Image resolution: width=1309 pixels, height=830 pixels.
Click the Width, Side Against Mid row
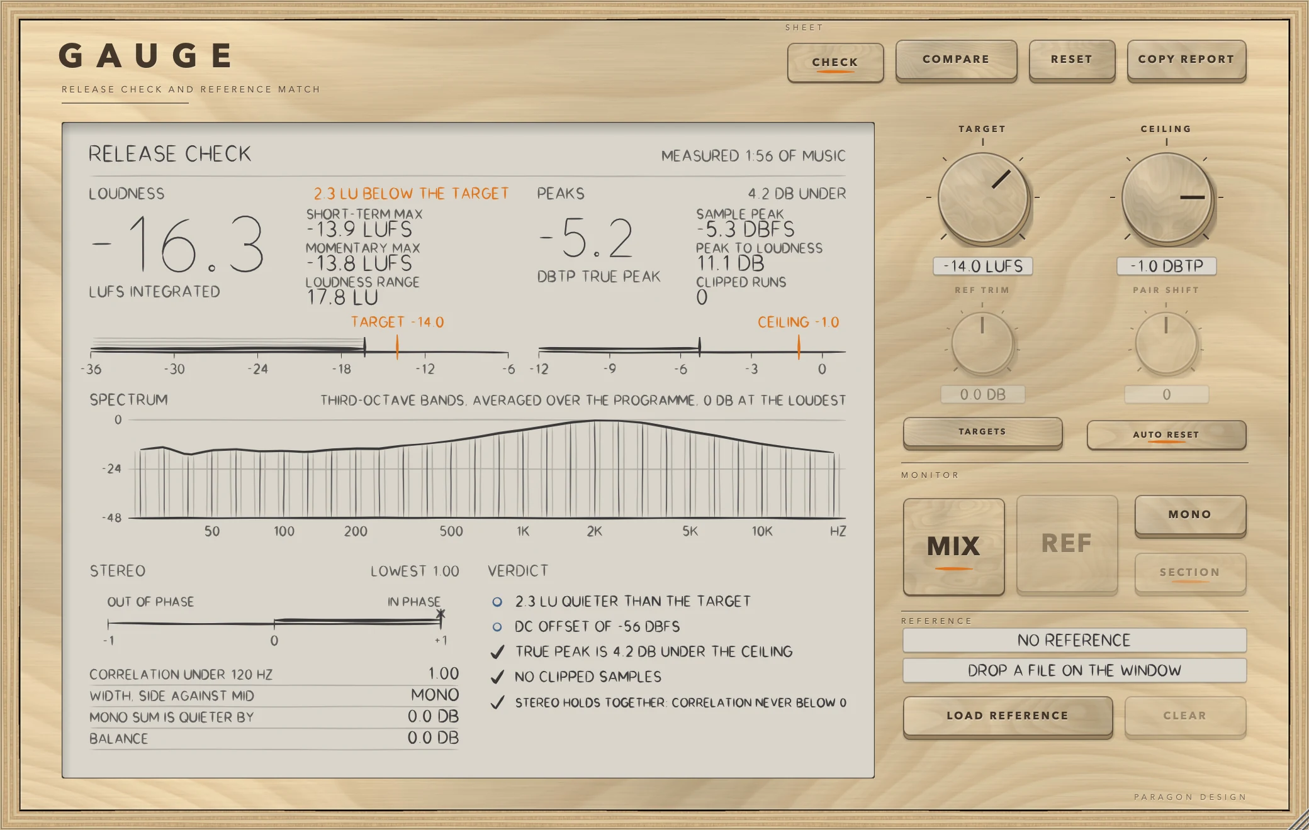pos(274,695)
